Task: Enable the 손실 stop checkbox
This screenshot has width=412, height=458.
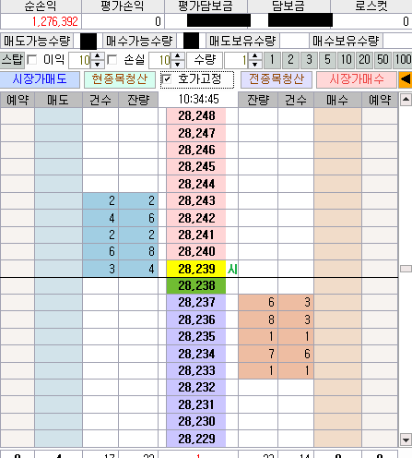Action: coord(112,60)
